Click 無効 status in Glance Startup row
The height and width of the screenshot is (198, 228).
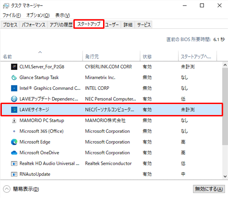coord(147,78)
